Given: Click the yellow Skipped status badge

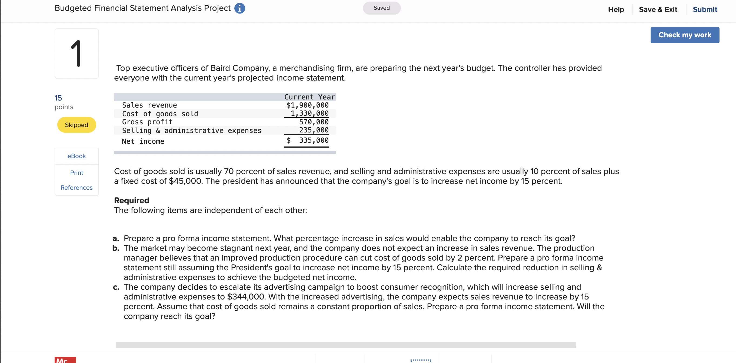Looking at the screenshot, I should (76, 125).
